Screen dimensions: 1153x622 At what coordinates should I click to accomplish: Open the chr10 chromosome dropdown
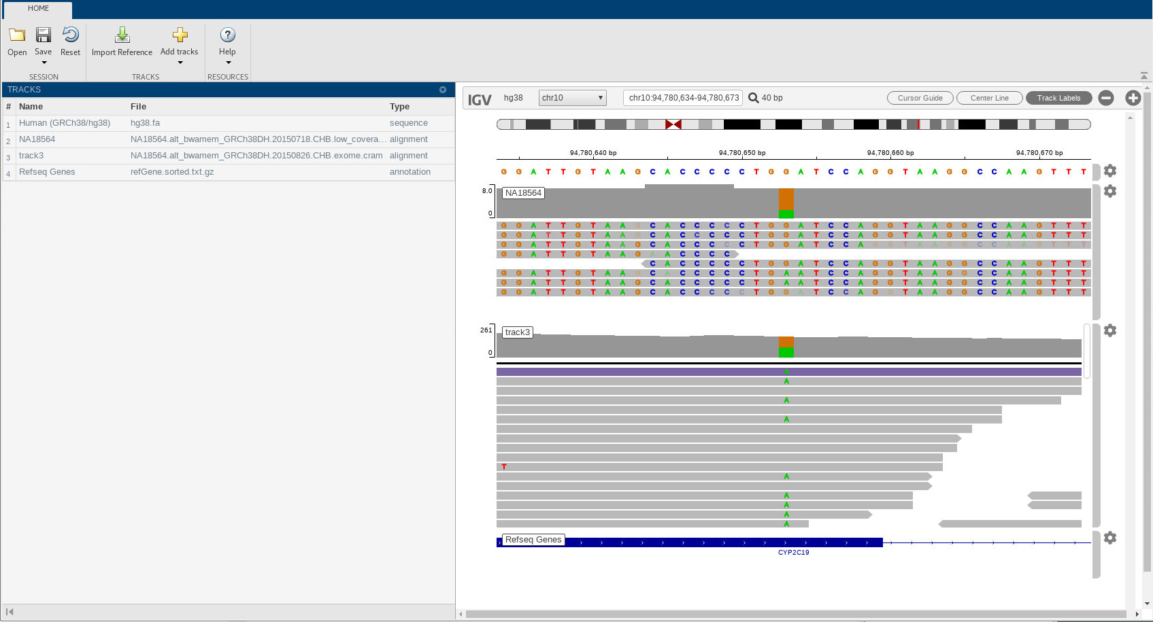point(571,97)
